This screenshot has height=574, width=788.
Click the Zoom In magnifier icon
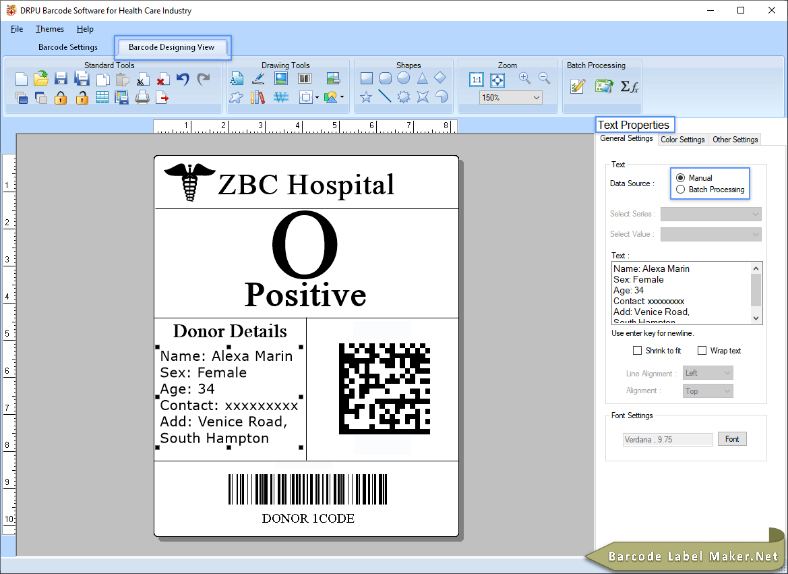pyautogui.click(x=524, y=78)
